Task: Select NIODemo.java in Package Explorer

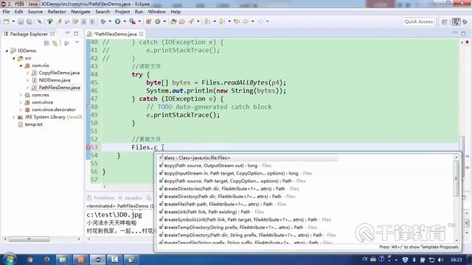Action: (x=55, y=80)
